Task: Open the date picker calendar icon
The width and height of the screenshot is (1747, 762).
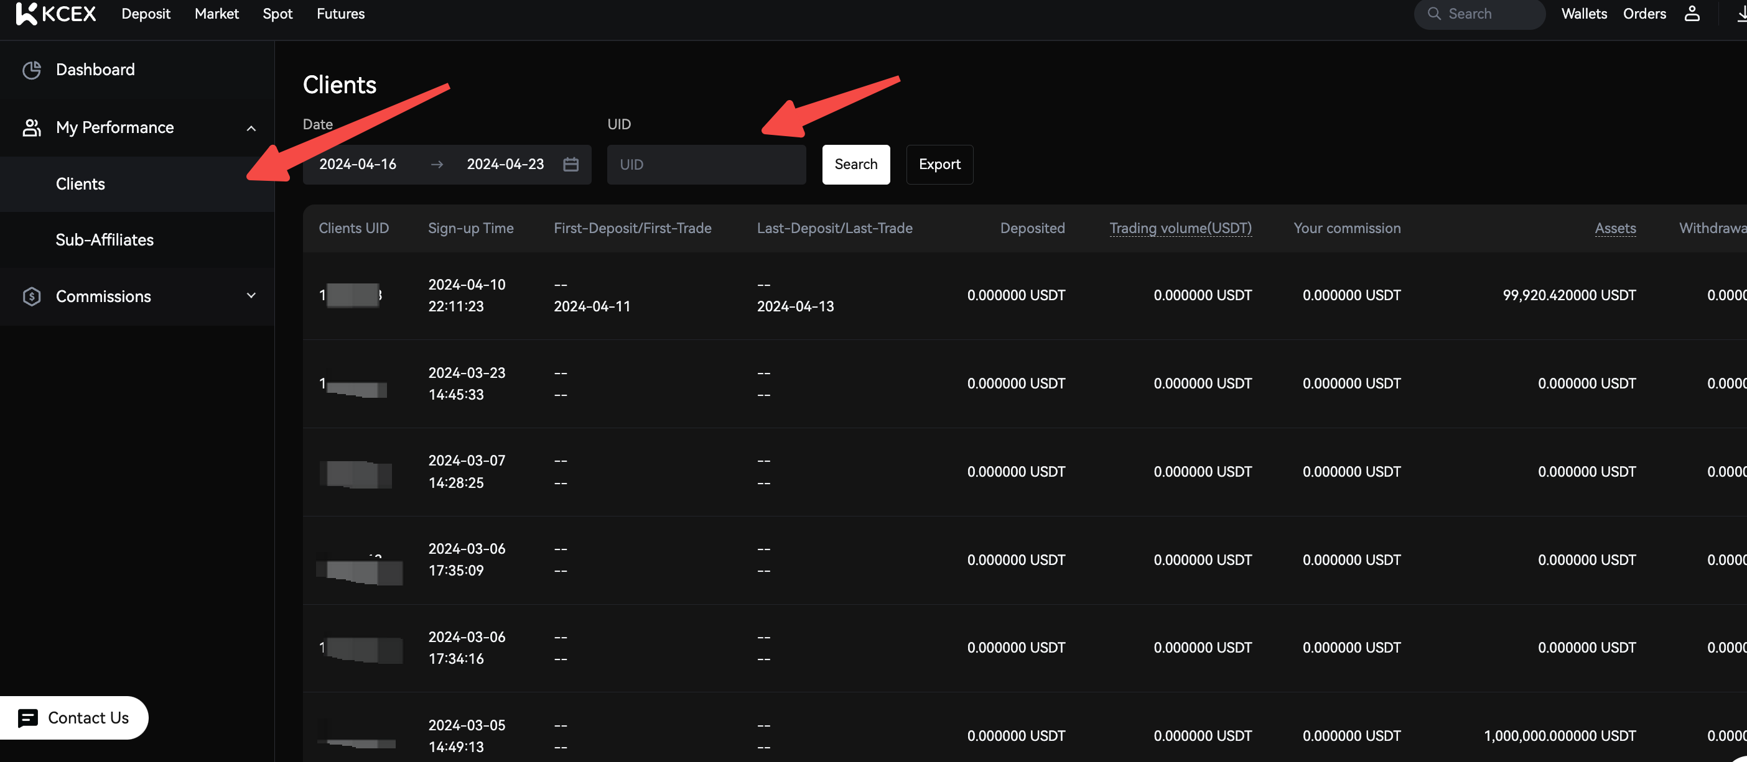Action: pyautogui.click(x=571, y=165)
